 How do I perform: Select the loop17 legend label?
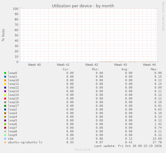click(13, 106)
